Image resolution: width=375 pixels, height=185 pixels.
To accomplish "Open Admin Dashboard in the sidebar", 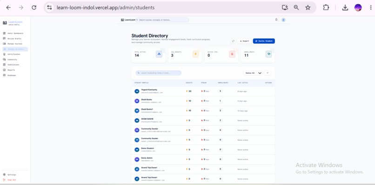I will [x=15, y=33].
